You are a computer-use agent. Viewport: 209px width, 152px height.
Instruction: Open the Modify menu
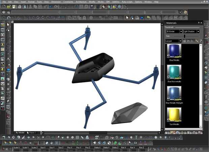[x=92, y=2]
